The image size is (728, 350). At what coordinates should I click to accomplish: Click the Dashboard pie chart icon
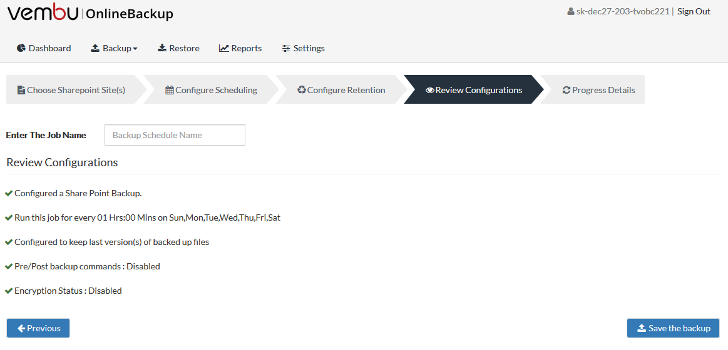coord(21,48)
